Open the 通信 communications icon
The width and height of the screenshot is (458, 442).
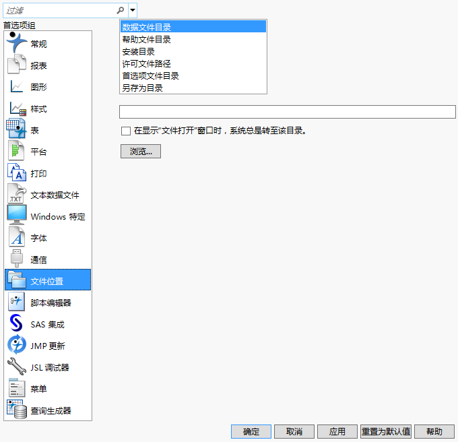pos(17,259)
